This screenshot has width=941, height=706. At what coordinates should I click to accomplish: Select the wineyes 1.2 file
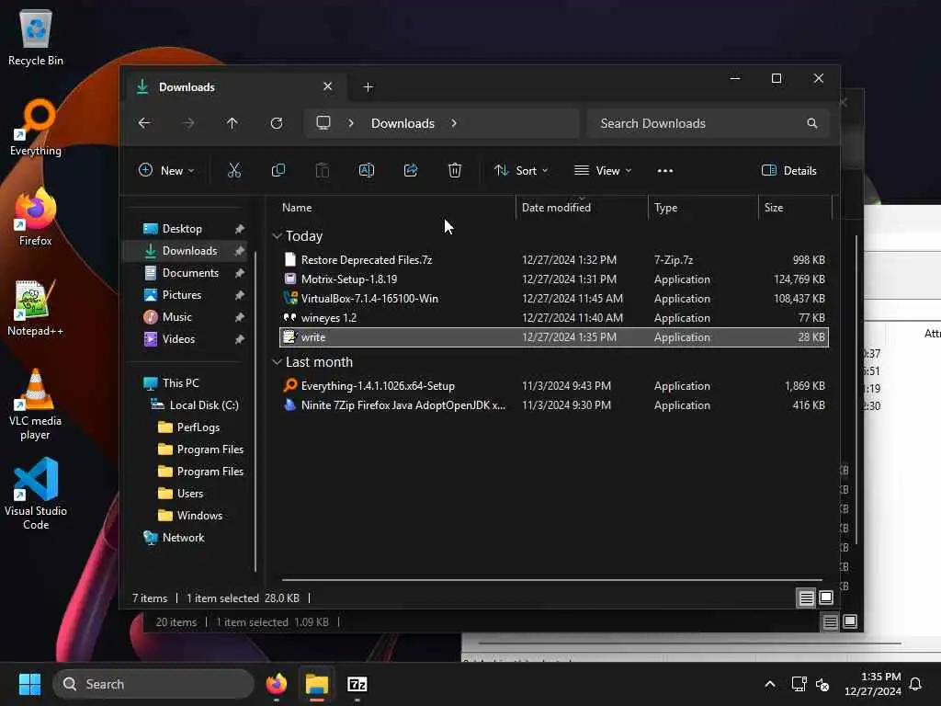[x=554, y=317]
